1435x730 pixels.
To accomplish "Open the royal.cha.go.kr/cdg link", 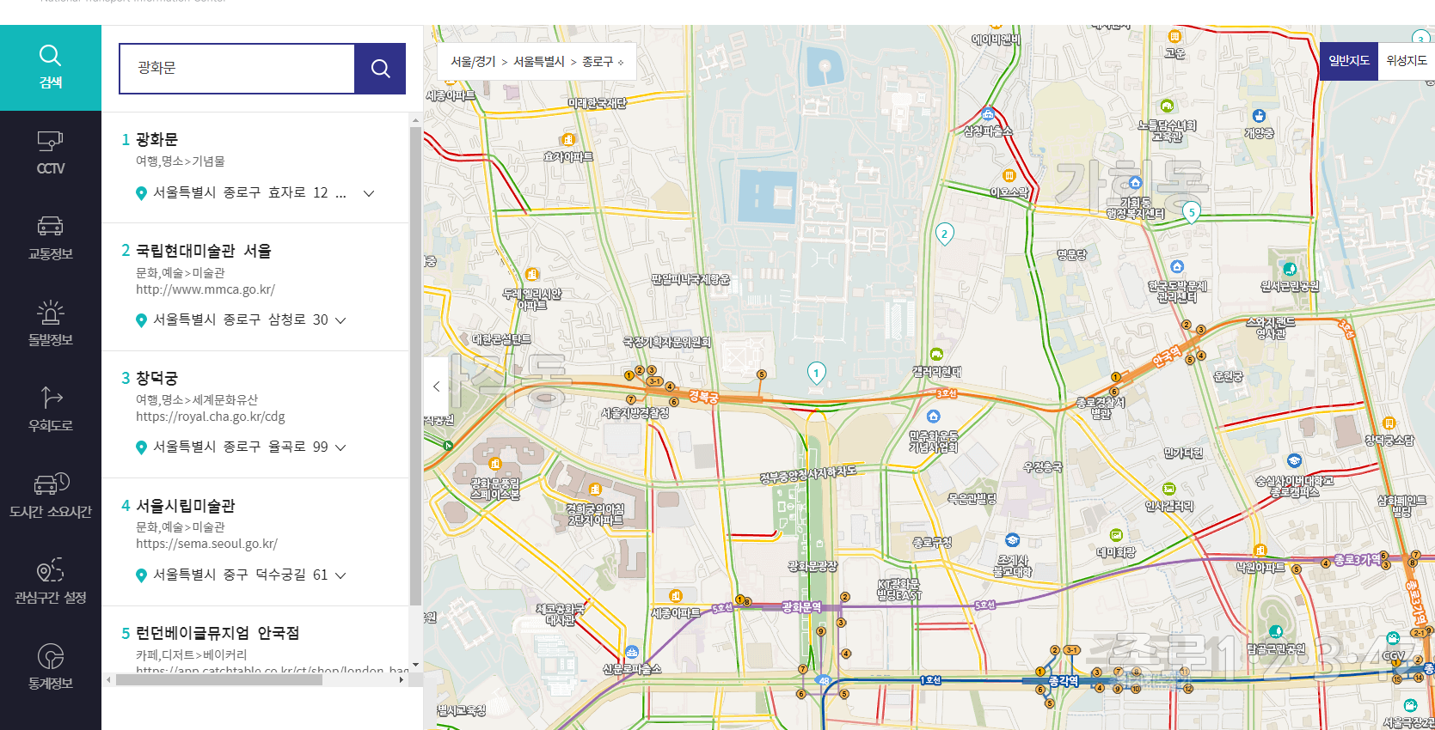I will pos(211,417).
